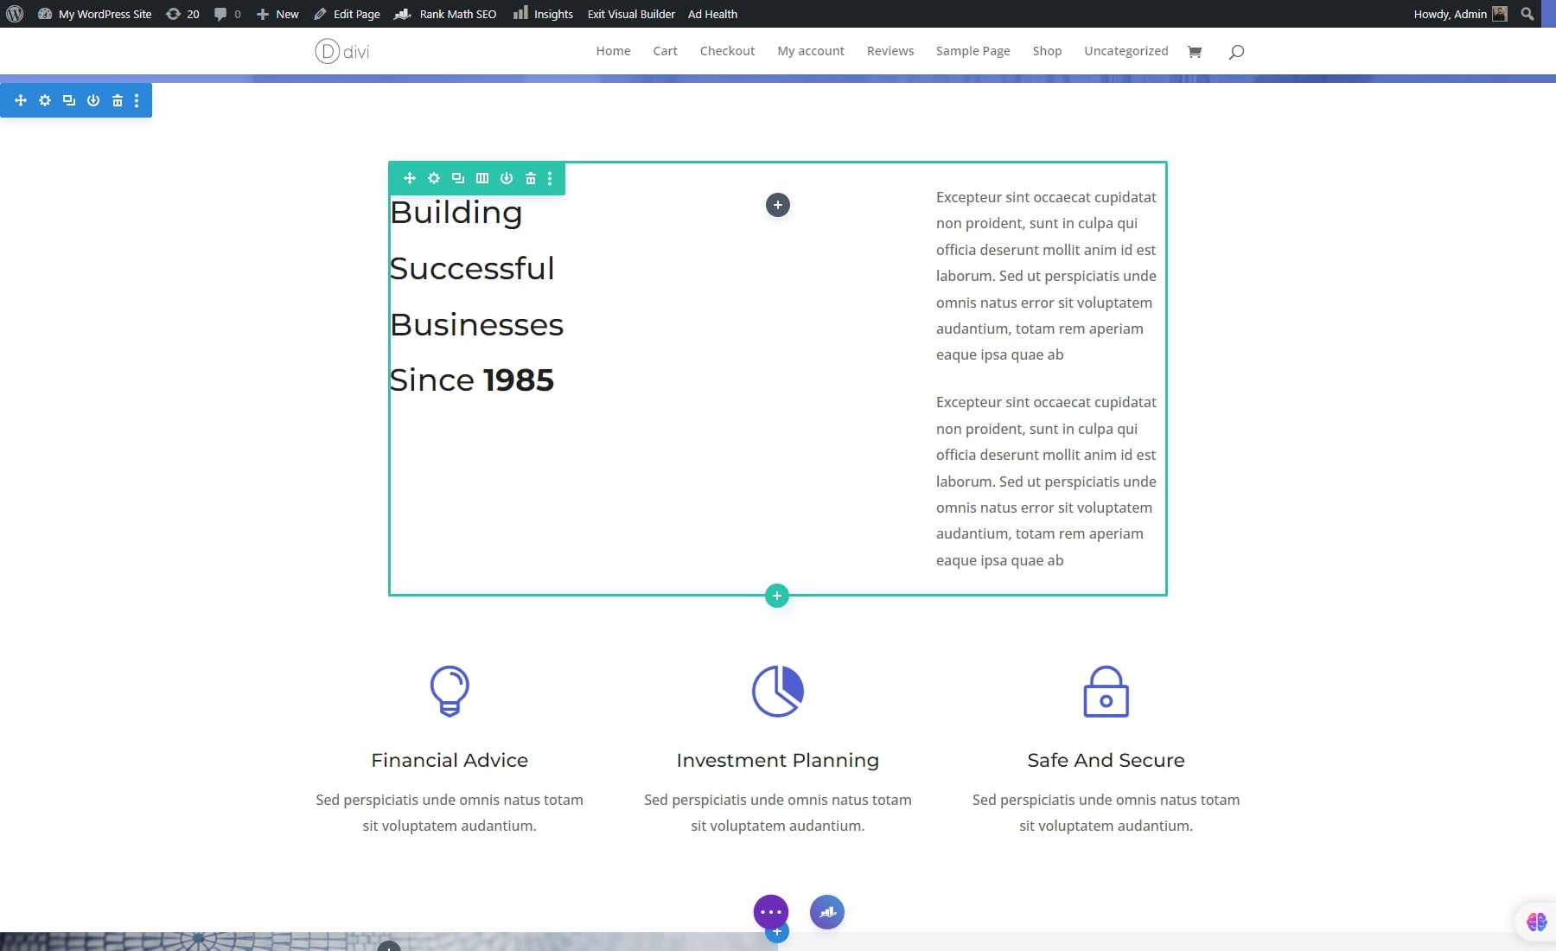
Task: Open the shopping cart icon in navigation
Action: point(1195,52)
